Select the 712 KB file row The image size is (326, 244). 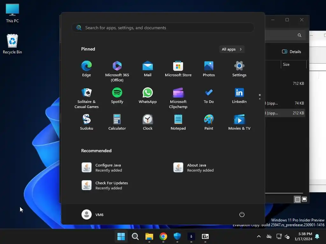pos(285,84)
